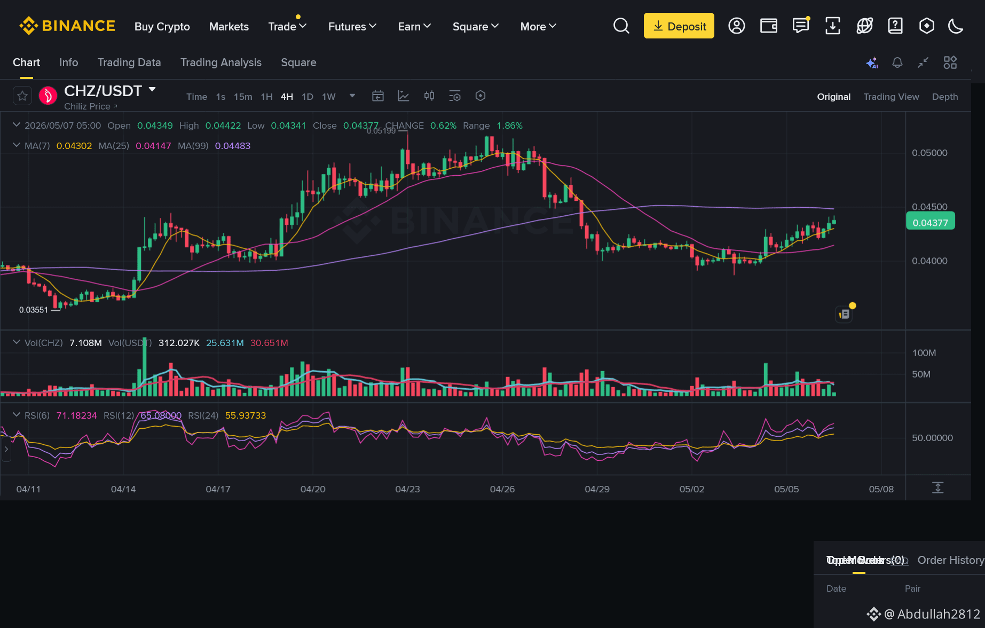Expand the Earn menu
985x628 pixels.
click(x=414, y=27)
